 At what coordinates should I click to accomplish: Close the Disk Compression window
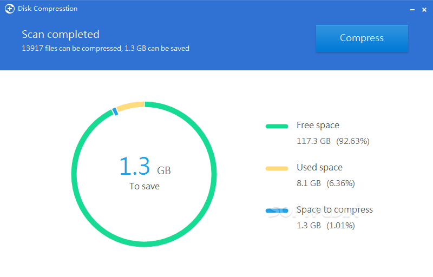point(424,10)
